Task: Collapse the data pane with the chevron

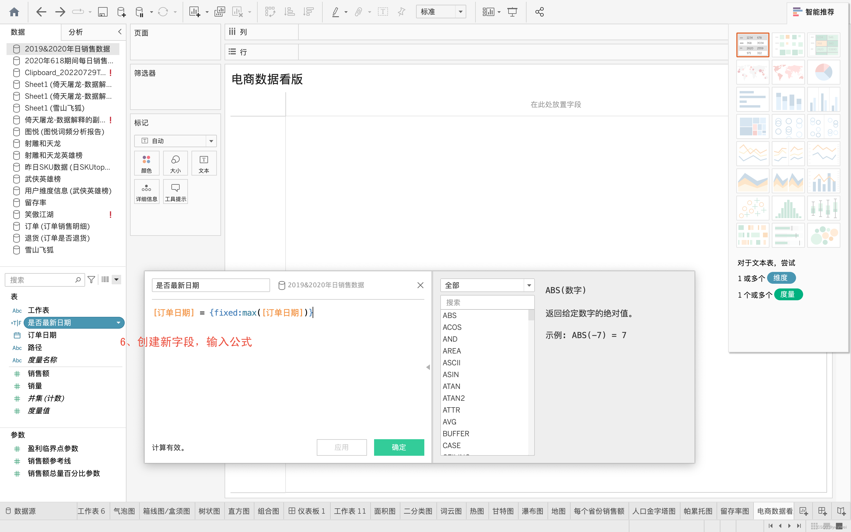Action: [x=120, y=32]
